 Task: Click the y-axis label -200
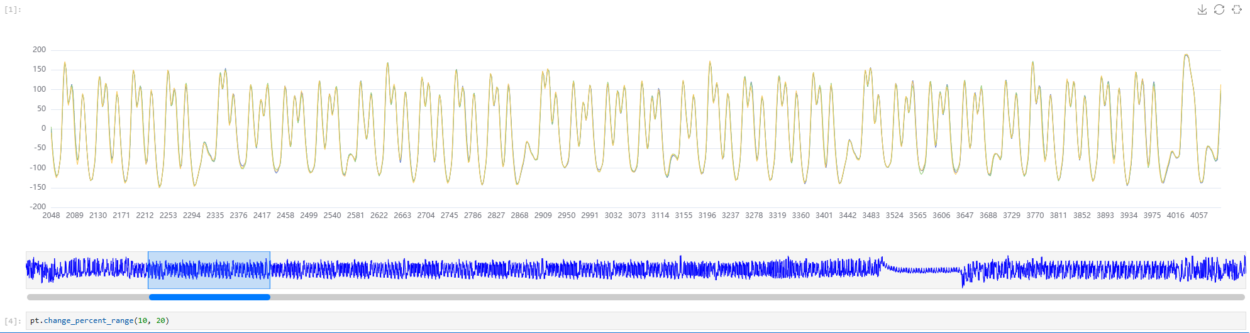click(38, 207)
